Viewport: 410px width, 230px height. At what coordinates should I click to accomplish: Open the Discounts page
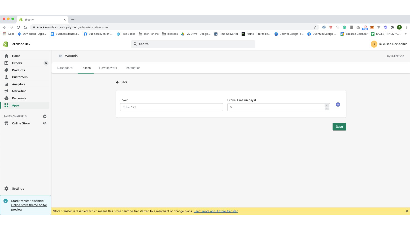19,98
